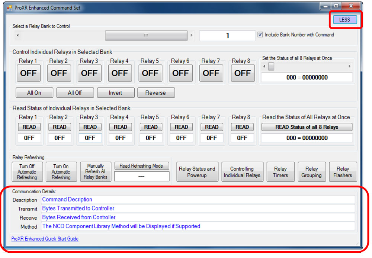Toggle Relay 8 OFF control button
Viewport: 372px width, 258px height.
pyautogui.click(x=243, y=73)
